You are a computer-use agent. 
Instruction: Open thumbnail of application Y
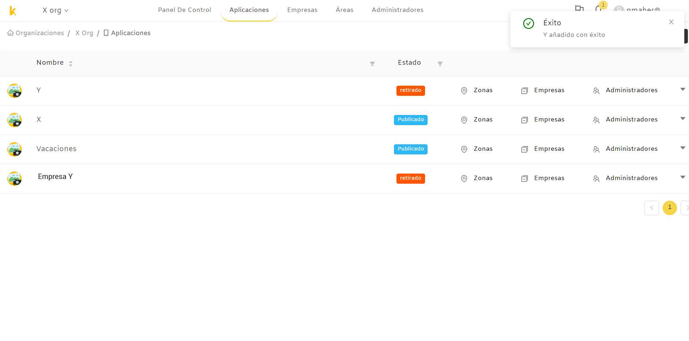click(14, 91)
